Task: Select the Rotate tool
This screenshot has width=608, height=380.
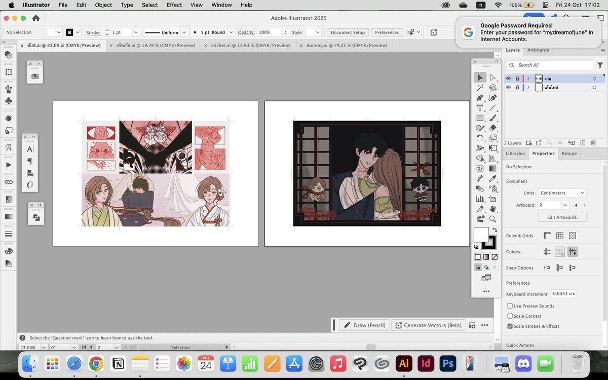Action: click(x=479, y=138)
